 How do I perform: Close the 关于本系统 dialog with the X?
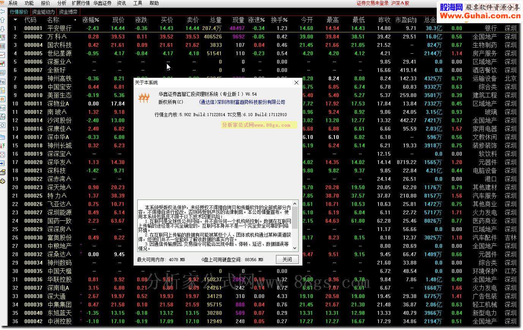click(296, 83)
